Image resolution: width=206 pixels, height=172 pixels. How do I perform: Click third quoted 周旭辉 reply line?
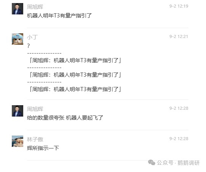tap(75, 89)
